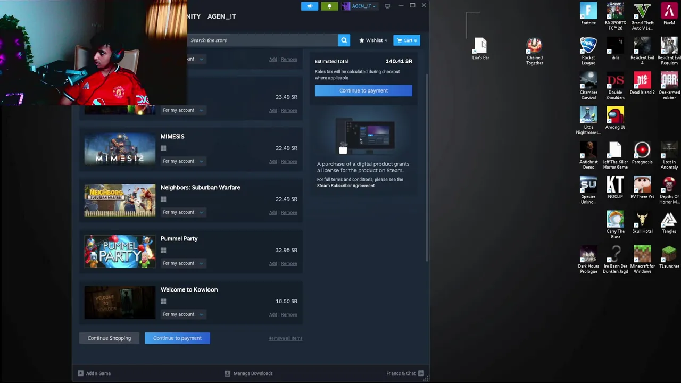Remove Pummel Party from the cart
The height and width of the screenshot is (383, 681).
point(289,263)
